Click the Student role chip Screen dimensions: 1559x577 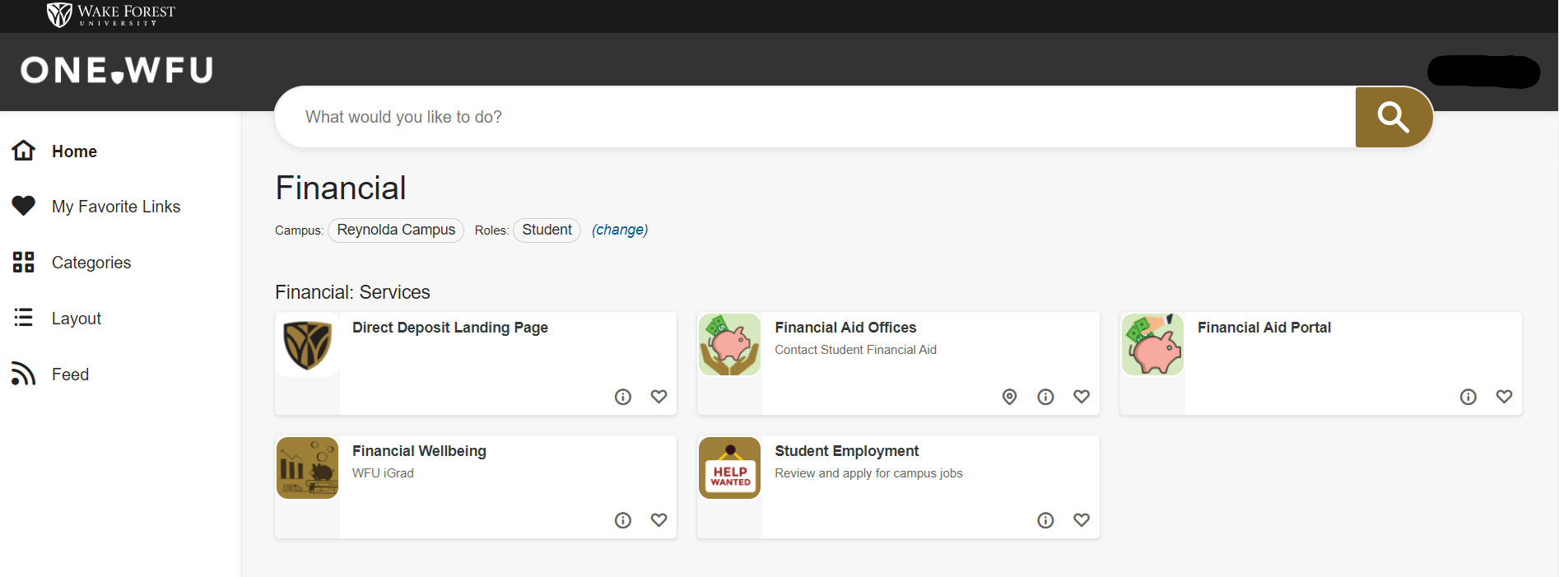[547, 230]
